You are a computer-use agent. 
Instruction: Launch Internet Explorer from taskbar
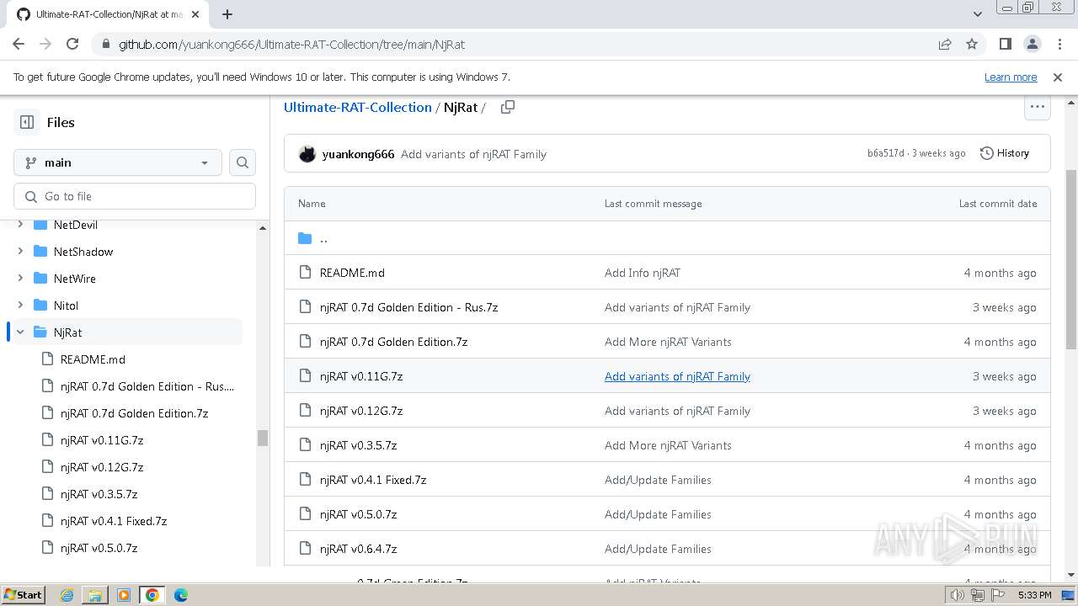[67, 595]
